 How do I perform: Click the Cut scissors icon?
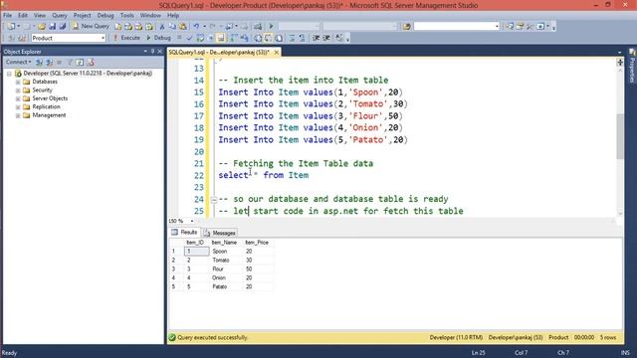click(162, 27)
